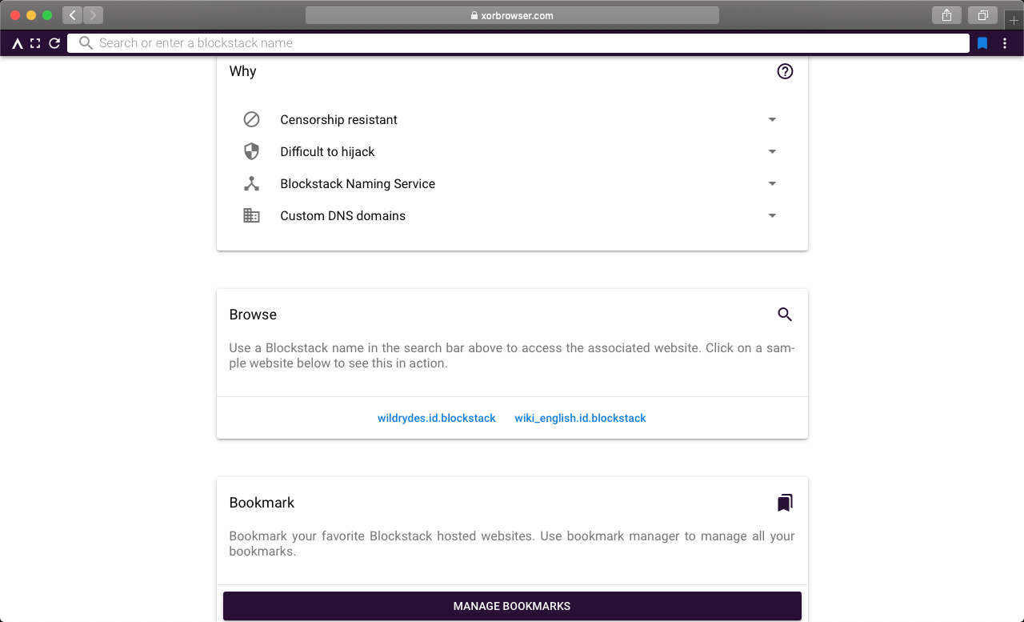Viewport: 1024px width, 622px height.
Task: Open a new Safari tab
Action: click(1014, 19)
